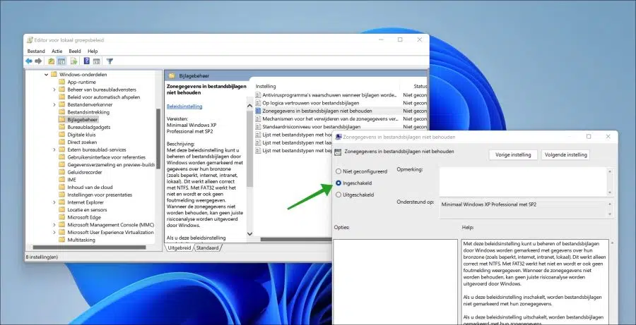636x325 pixels.
Task: Switch to the Uitgebreid tab
Action: point(179,247)
